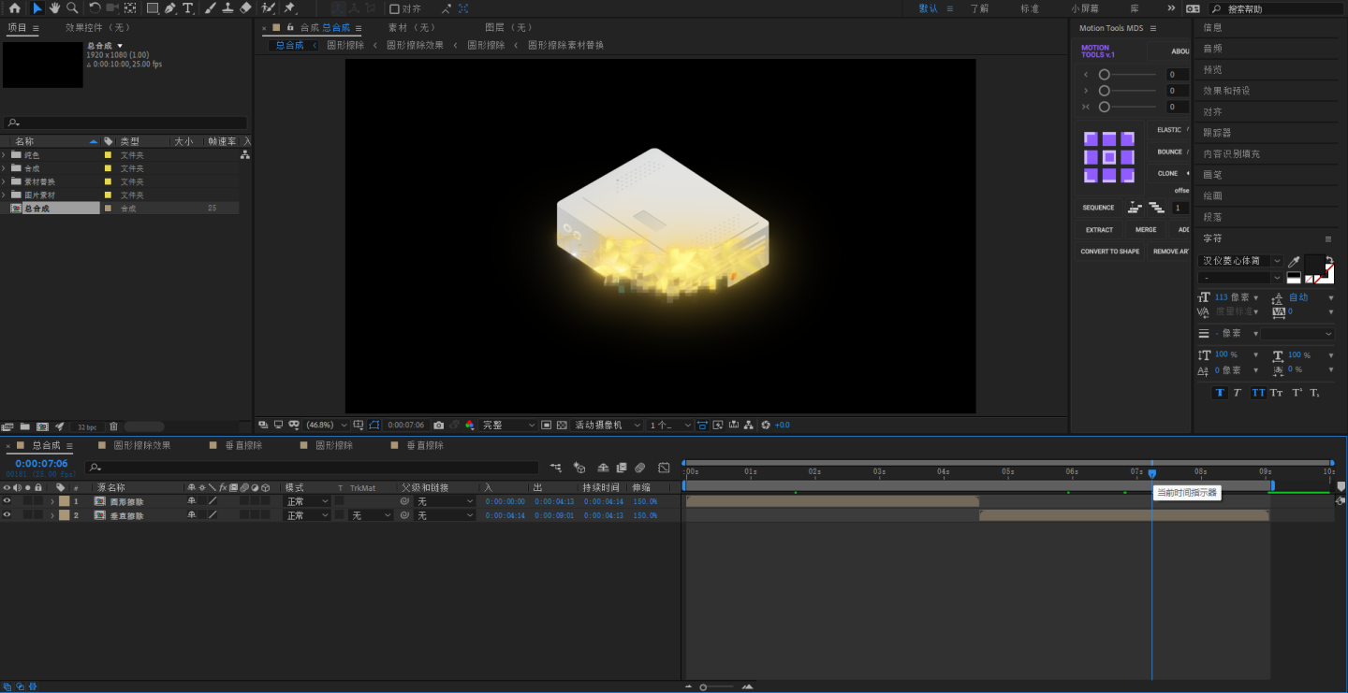Toggle shy switch for layer 1 圆形擦除
Screen dimensions: 1348x693
[x=192, y=501]
